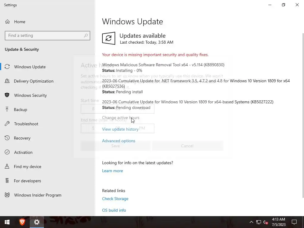
Task: Click the Find a setting search box
Action: point(47,36)
